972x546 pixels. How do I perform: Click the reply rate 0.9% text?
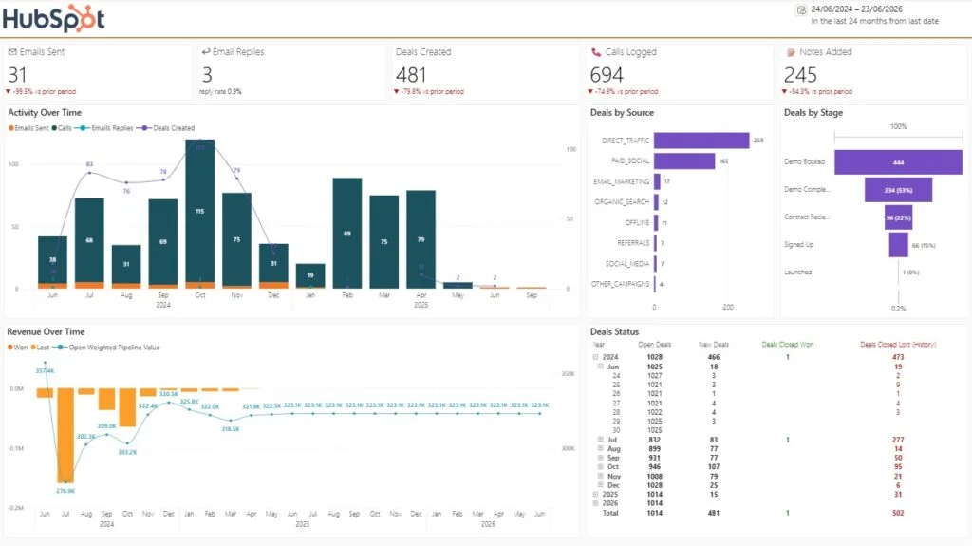tap(220, 92)
